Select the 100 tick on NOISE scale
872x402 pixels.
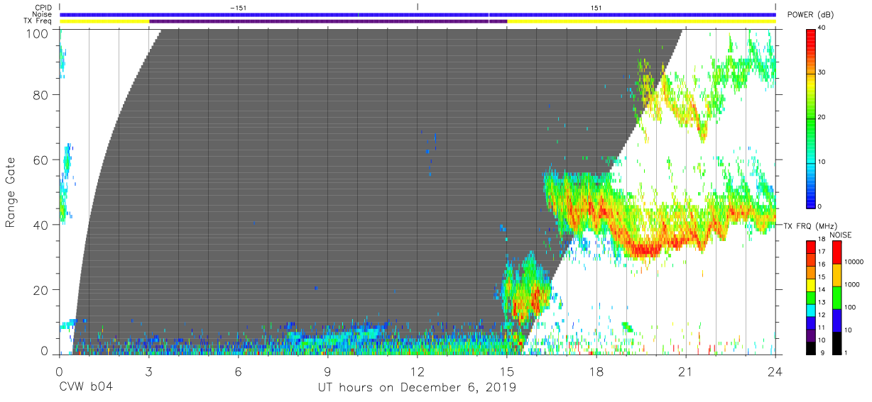851,307
